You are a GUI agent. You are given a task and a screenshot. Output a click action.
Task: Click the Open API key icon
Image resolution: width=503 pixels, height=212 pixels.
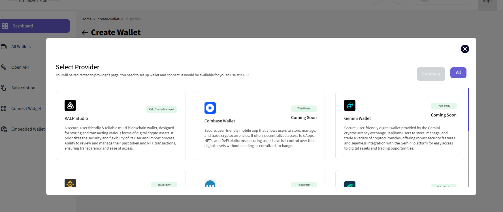tap(4, 67)
